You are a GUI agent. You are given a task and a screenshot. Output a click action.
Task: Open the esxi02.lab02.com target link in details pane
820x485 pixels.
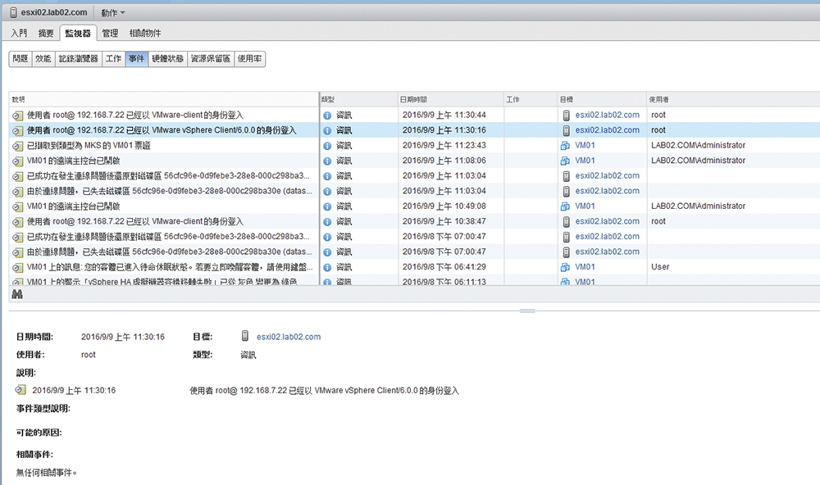tap(289, 337)
